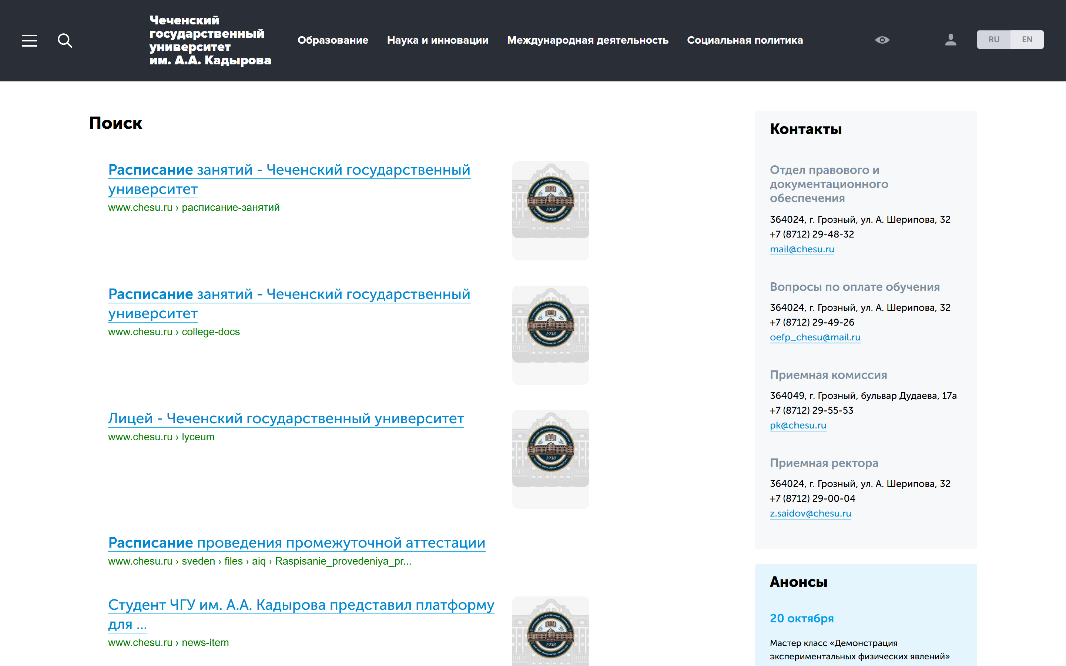Click the Приемная ректора heading
Viewport: 1066px width, 666px height.
click(x=824, y=463)
